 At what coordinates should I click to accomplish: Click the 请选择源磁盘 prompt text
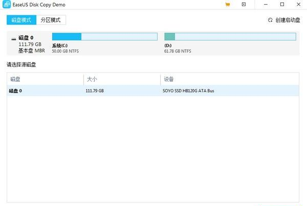coord(21,65)
